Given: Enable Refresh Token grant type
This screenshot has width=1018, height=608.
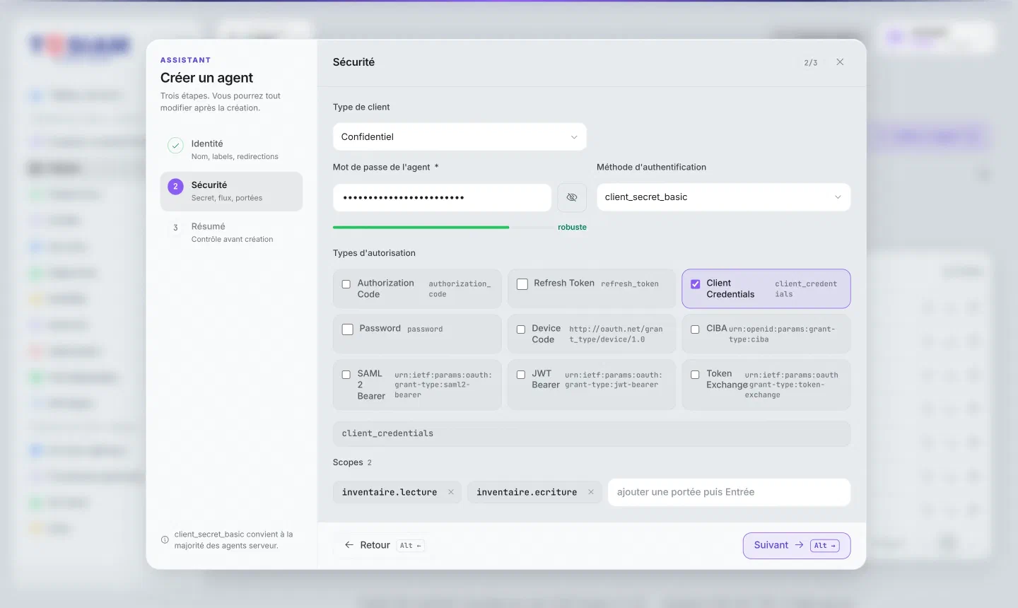Looking at the screenshot, I should coord(522,284).
